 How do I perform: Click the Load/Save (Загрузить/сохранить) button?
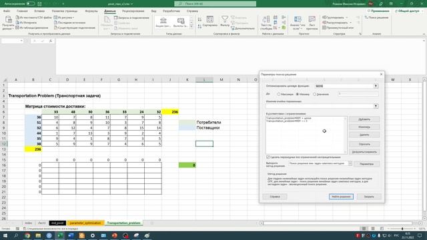point(364,152)
